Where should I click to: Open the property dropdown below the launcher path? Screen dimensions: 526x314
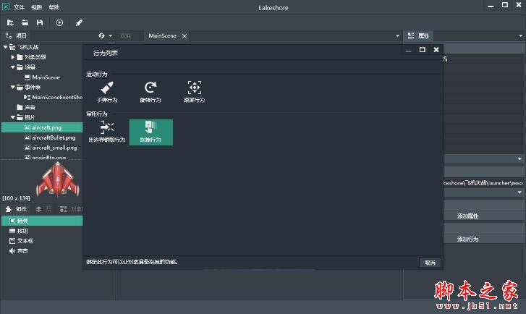tap(519, 192)
